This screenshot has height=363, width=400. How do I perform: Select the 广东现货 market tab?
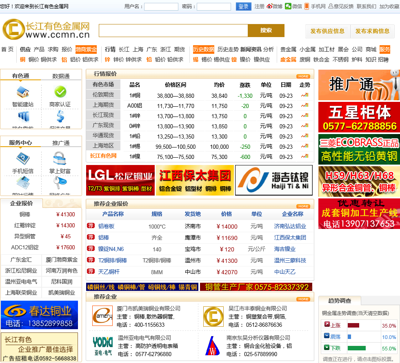click(103, 125)
